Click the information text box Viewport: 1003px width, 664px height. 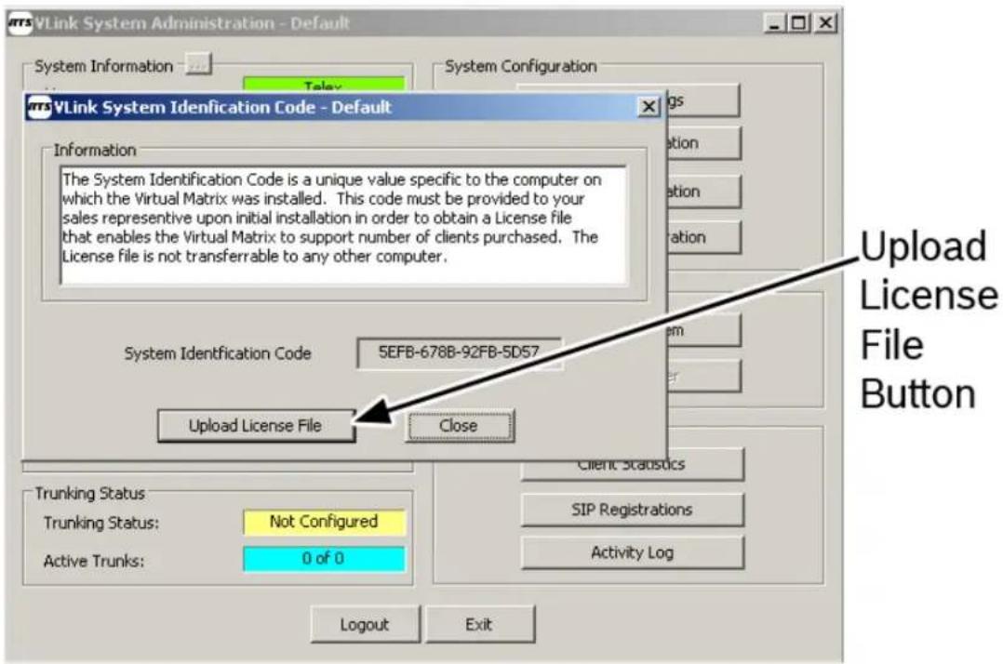343,225
